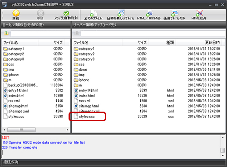Viewport: 227px width, 167px height.
Task: Select server down folder
Action: pos(80,69)
